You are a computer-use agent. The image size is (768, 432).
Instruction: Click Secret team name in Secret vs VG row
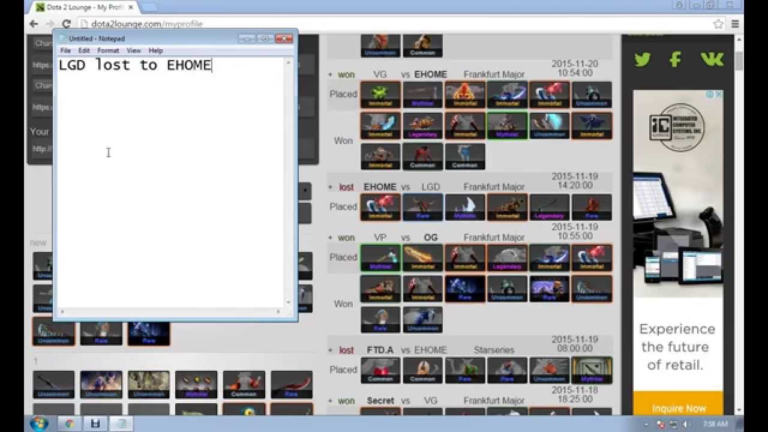[x=380, y=401]
